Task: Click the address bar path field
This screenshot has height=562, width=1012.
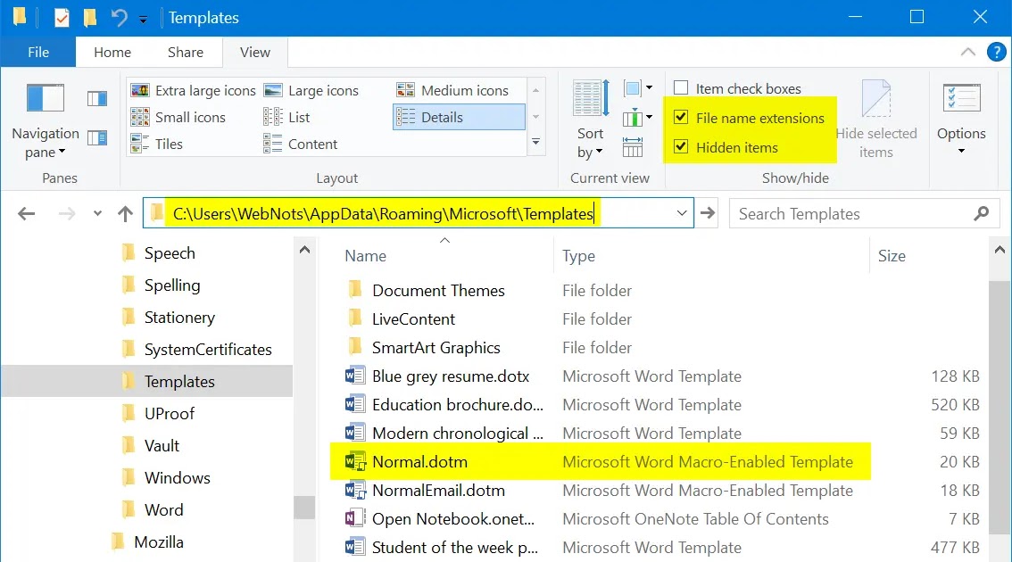Action: (x=419, y=213)
